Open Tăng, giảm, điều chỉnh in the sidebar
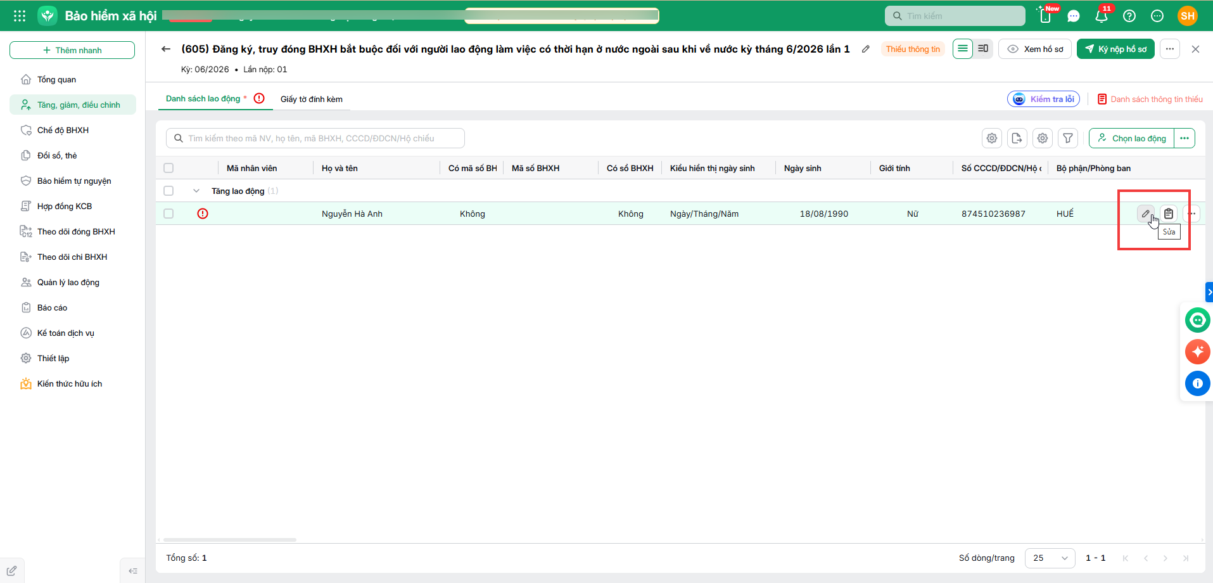This screenshot has height=583, width=1213. (73, 105)
